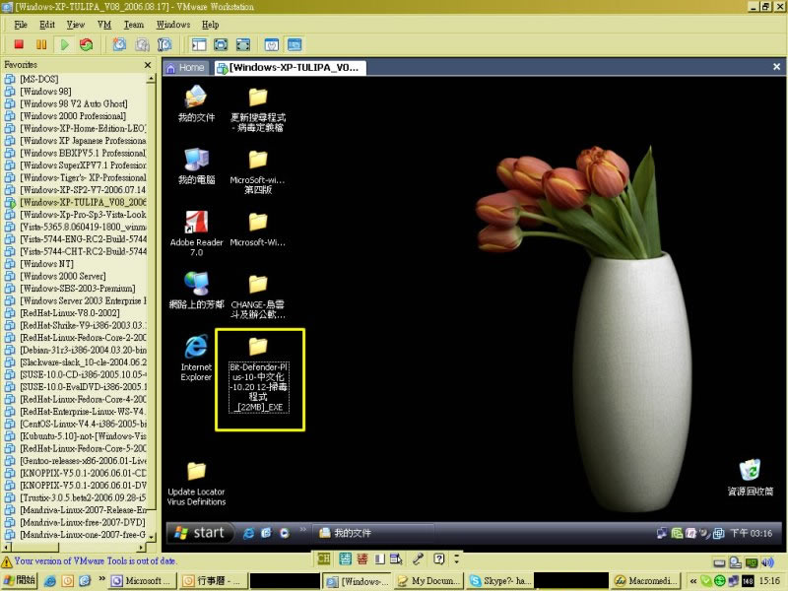Image resolution: width=788 pixels, height=591 pixels.
Task: Switch to Summary view toolbar icon
Action: coord(272,44)
